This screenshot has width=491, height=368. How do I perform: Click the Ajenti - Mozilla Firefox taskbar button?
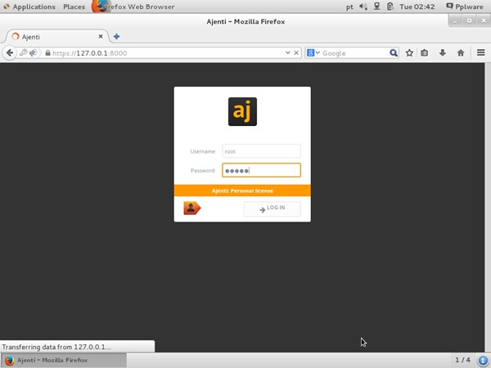pos(64,360)
